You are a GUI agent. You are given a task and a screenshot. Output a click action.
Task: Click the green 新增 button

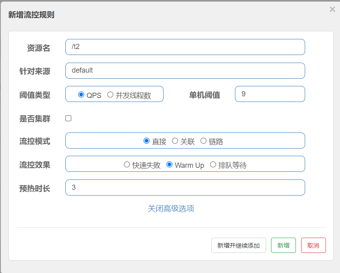283,245
